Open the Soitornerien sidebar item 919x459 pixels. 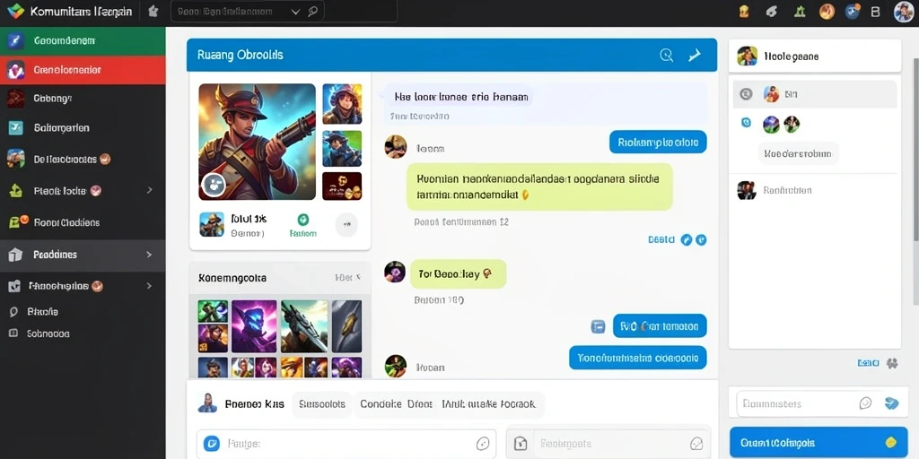(83, 127)
